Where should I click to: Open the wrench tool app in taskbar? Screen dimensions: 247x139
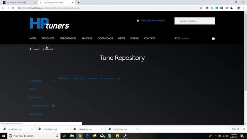pyautogui.click(x=125, y=136)
